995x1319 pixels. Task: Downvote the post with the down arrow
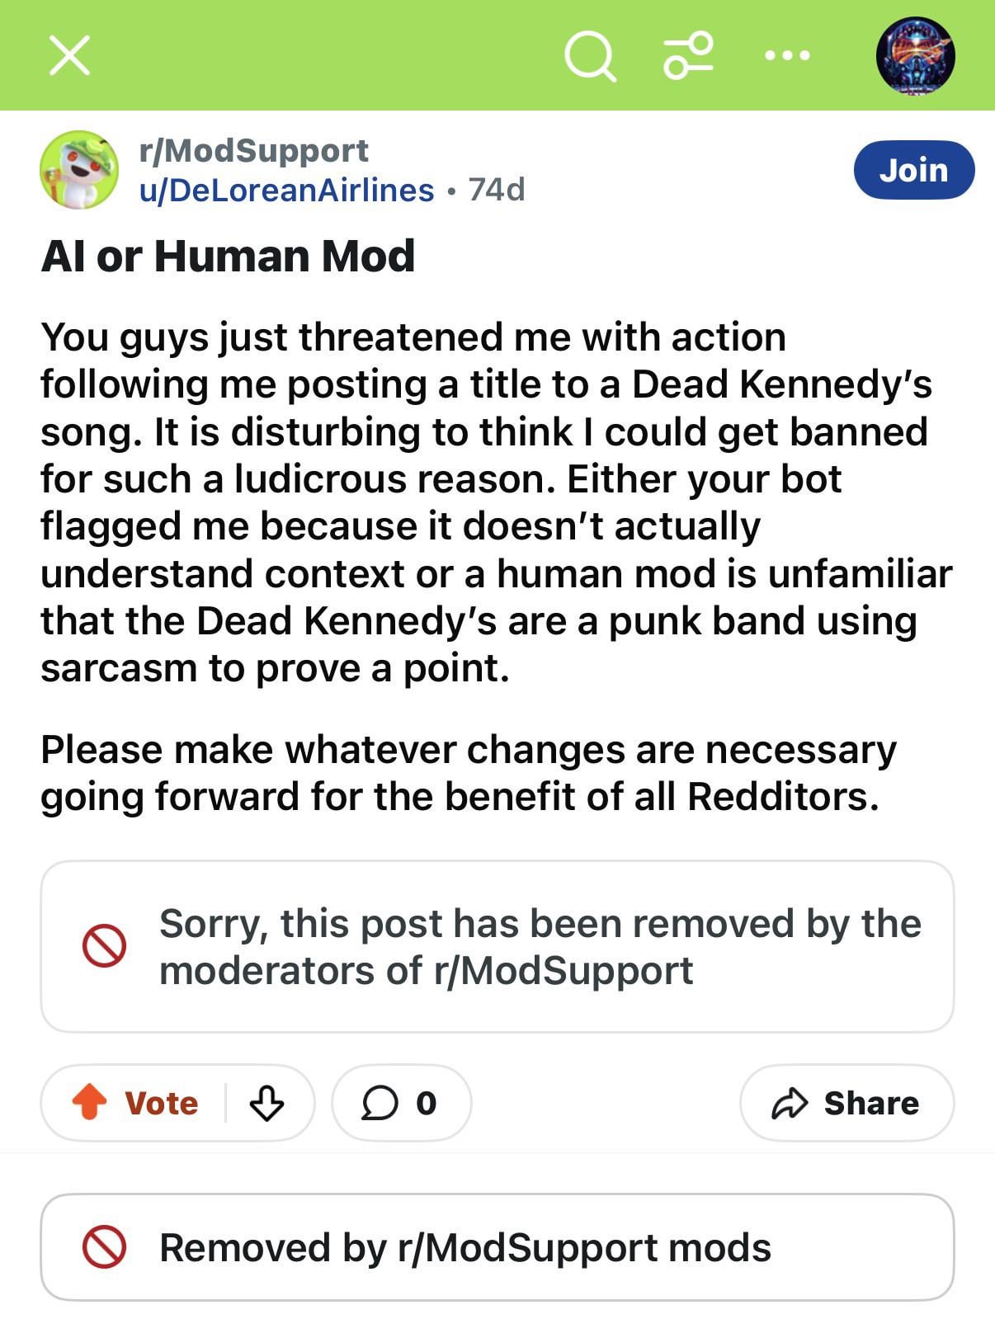click(266, 1102)
